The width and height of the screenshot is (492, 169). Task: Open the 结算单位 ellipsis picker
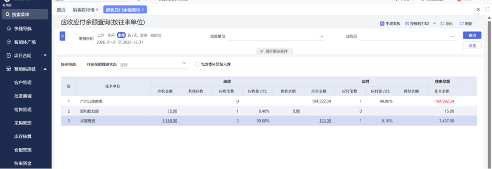tap(321, 36)
